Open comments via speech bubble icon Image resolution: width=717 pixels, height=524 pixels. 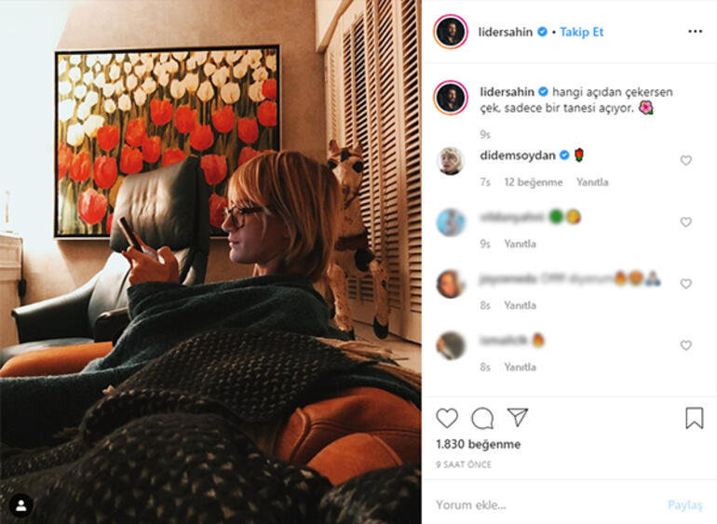pyautogui.click(x=482, y=418)
